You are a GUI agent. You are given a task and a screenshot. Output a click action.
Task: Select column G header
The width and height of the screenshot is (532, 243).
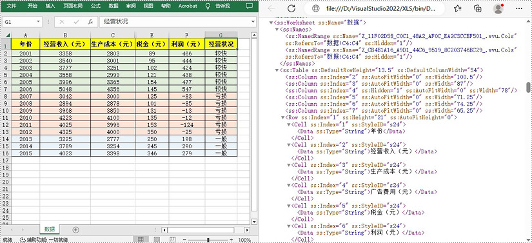[221, 35]
